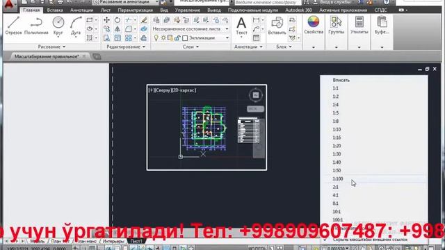
Task: Activate the Array tool icon
Action: pyautogui.click(x=128, y=37)
